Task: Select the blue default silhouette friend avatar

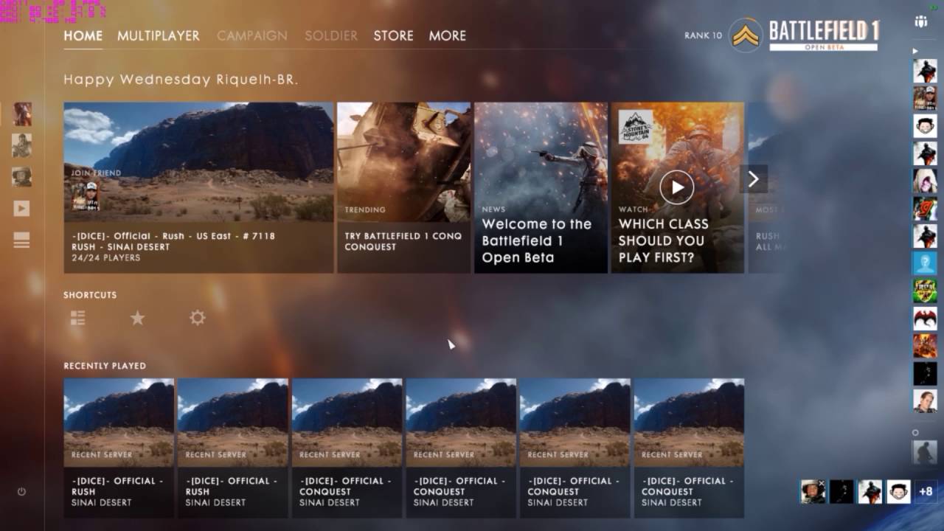Action: point(925,263)
